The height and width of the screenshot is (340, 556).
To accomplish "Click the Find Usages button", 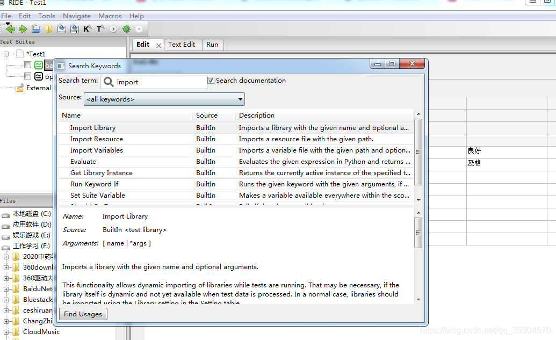I will (83, 314).
